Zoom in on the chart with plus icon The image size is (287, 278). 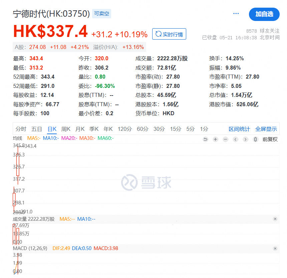(215, 139)
